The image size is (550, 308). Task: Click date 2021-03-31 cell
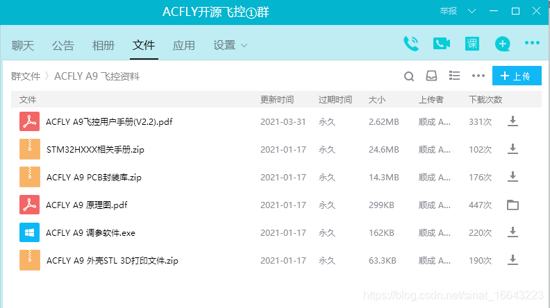click(x=283, y=121)
